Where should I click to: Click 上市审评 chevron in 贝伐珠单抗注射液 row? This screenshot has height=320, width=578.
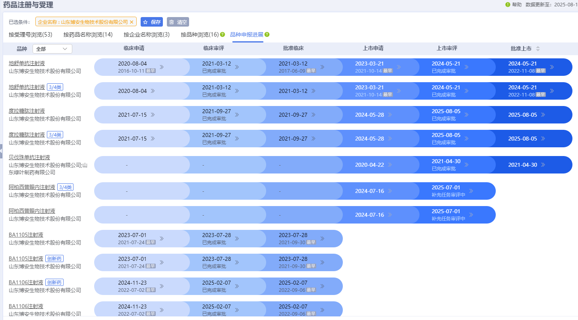click(x=466, y=165)
